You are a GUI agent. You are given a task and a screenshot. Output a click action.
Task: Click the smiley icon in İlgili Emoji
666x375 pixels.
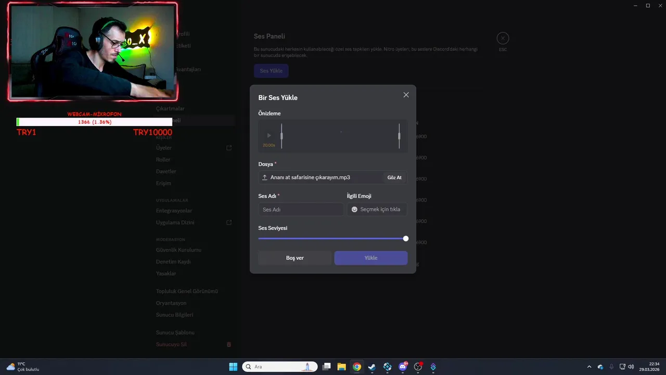point(354,209)
